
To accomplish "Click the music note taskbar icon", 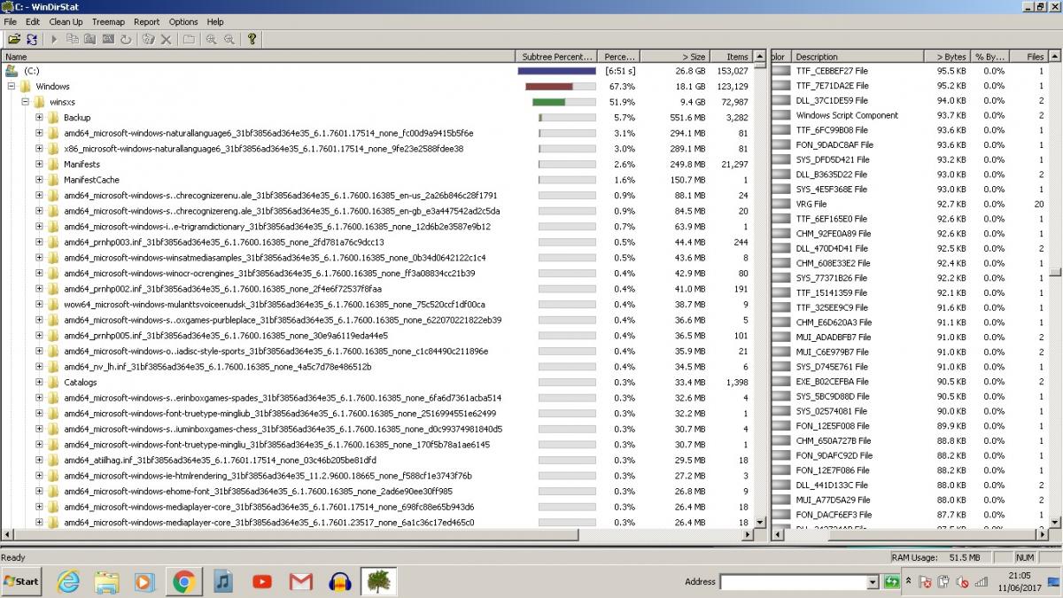I will (x=223, y=581).
